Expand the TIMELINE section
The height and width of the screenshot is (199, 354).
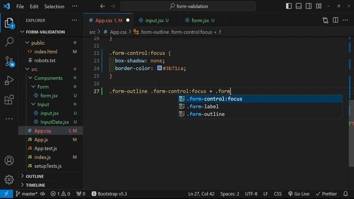click(35, 185)
